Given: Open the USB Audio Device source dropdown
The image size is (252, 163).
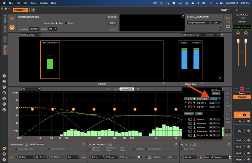Looking at the screenshot, I should 200,35.
